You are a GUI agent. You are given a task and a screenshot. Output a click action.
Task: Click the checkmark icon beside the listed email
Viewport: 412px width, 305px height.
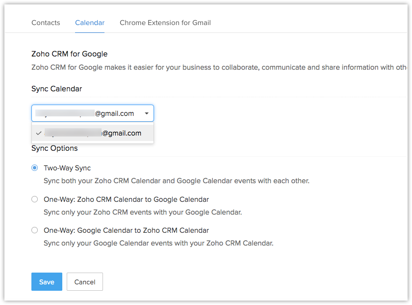pyautogui.click(x=38, y=133)
